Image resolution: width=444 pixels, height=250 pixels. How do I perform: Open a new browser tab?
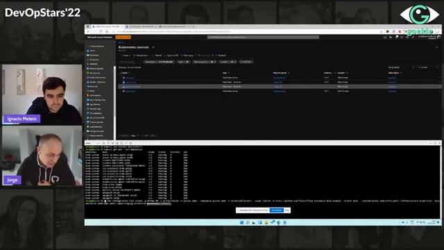tap(194, 26)
